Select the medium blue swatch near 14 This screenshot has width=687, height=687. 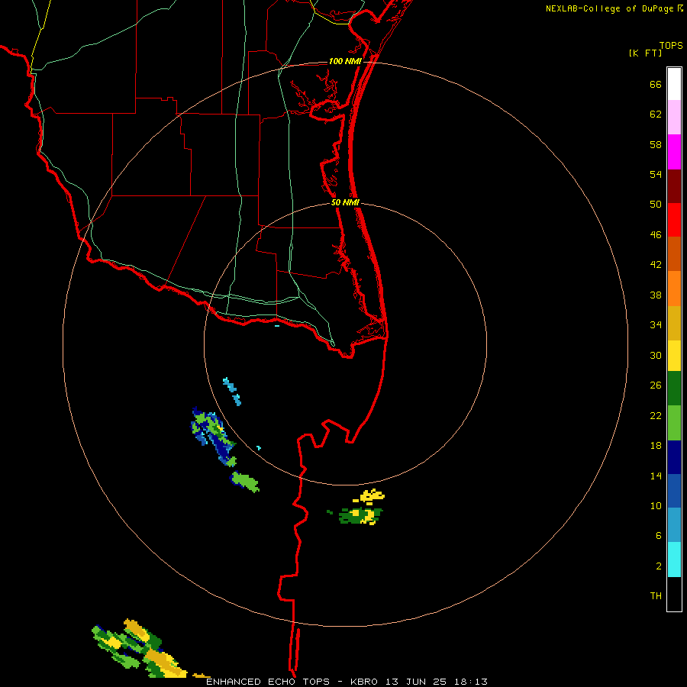coord(674,491)
